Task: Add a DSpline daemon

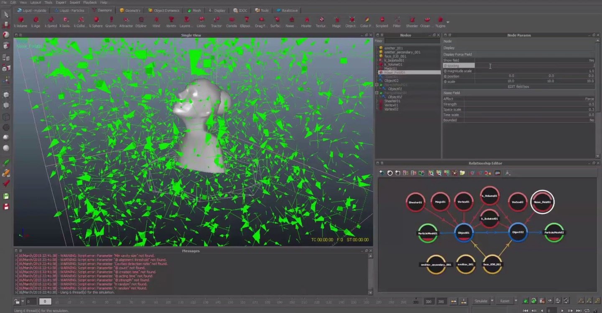Action: click(x=141, y=22)
